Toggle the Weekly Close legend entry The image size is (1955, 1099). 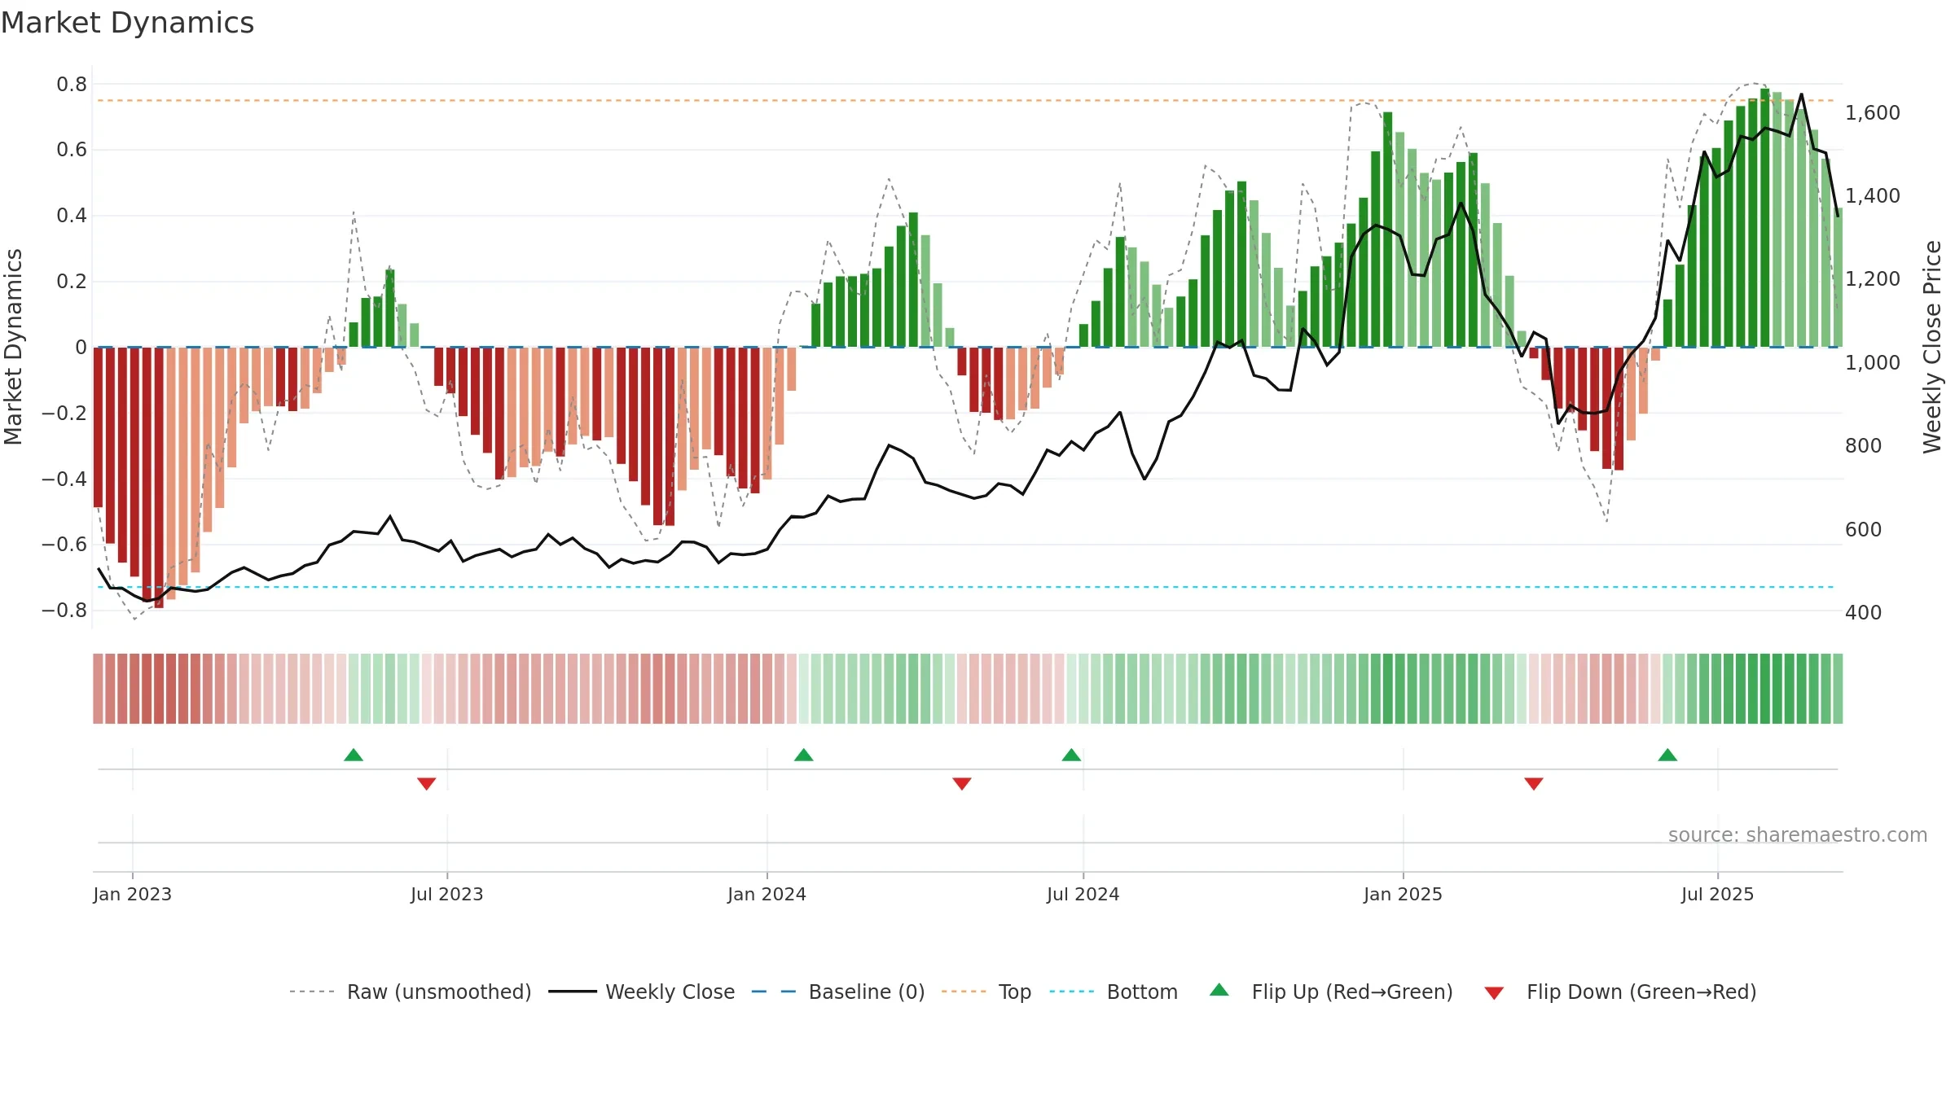[x=641, y=992]
